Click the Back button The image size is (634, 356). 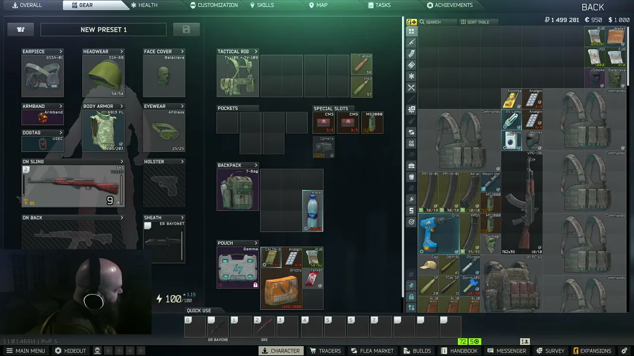click(x=593, y=7)
